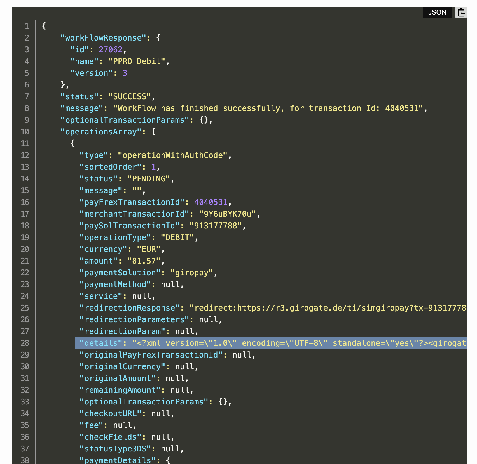Click the "payFrexTransactionId" key on line 16

click(132, 202)
